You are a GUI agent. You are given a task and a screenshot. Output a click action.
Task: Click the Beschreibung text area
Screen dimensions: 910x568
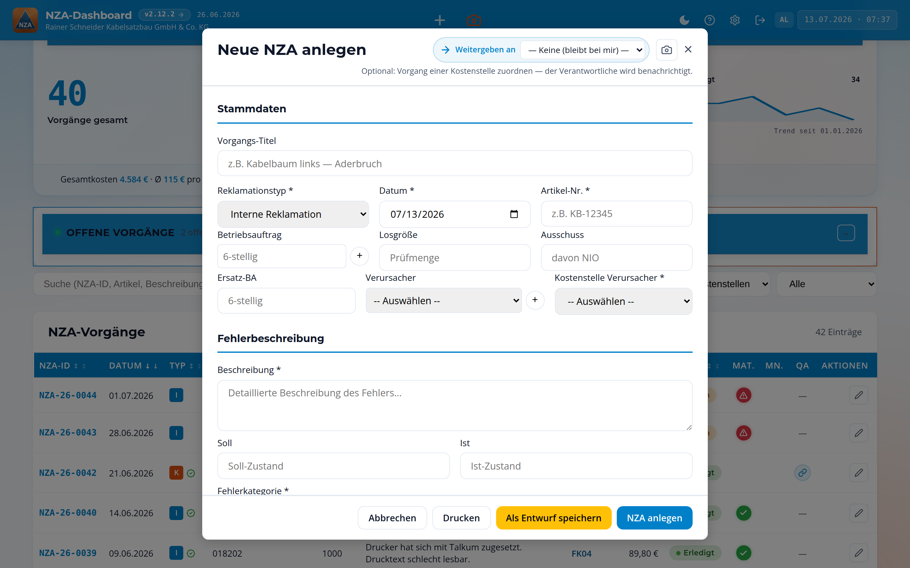pyautogui.click(x=455, y=405)
